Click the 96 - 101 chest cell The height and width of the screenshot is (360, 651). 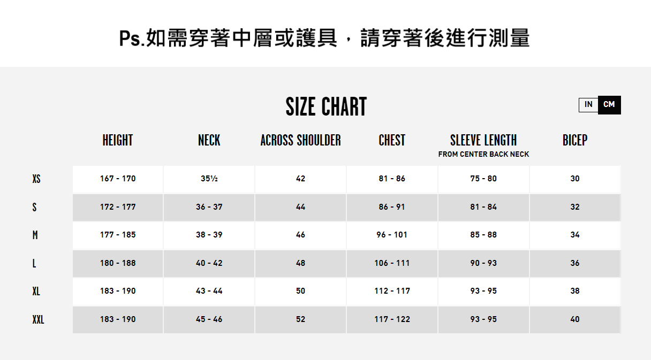[392, 235]
